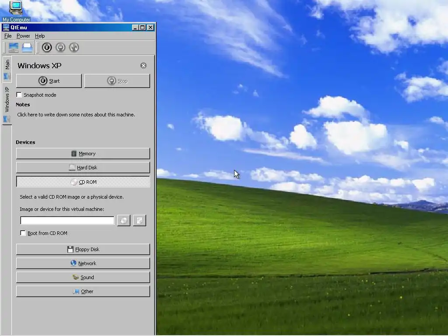Expand the Network section

click(83, 263)
